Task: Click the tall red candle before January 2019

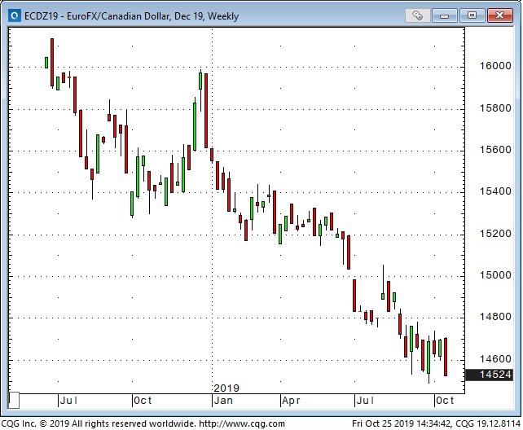Action: 206,111
